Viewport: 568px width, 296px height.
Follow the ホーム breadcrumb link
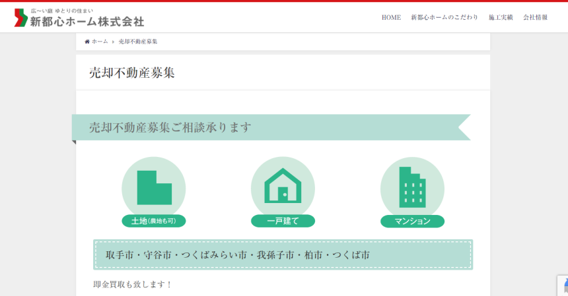[x=100, y=42]
